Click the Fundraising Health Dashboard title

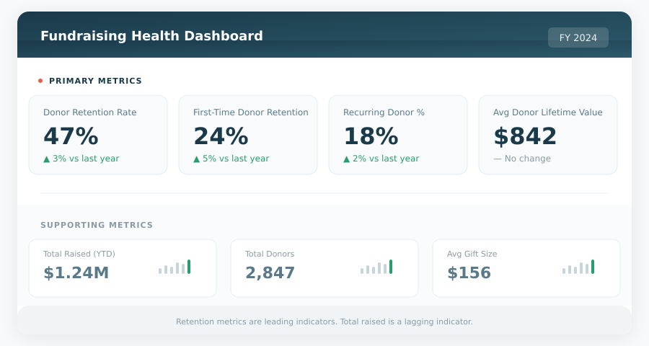point(151,36)
